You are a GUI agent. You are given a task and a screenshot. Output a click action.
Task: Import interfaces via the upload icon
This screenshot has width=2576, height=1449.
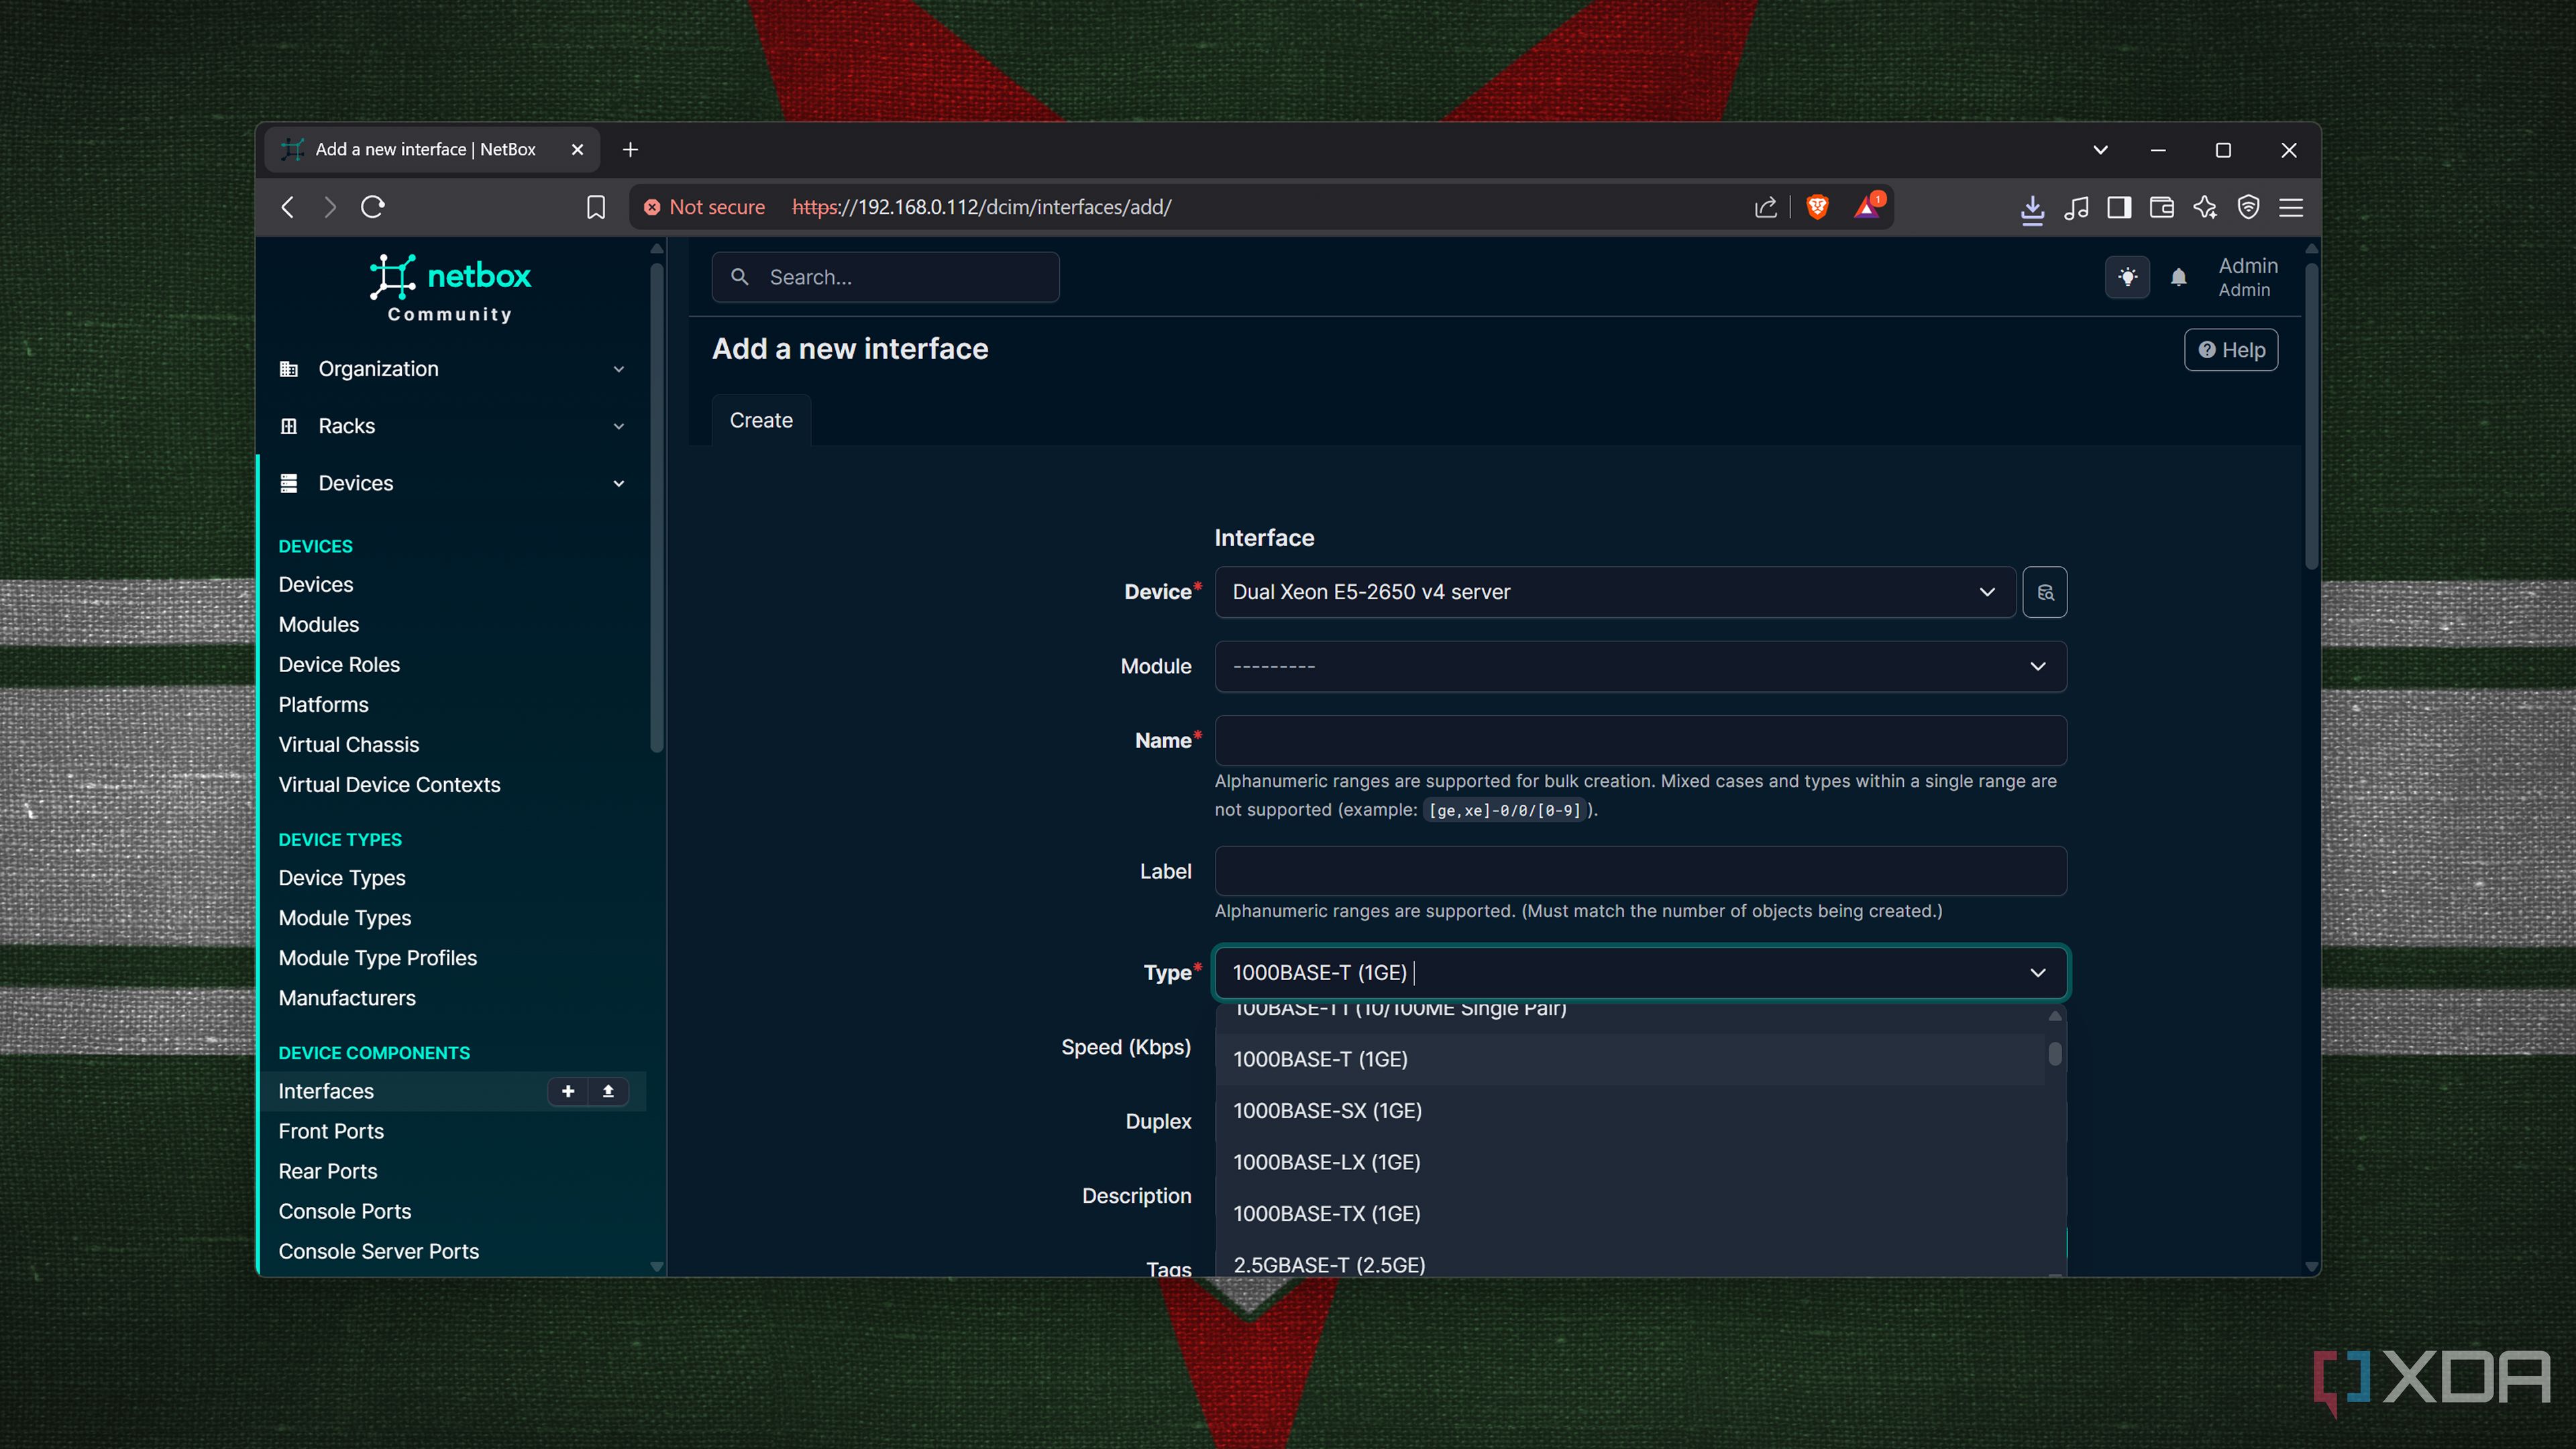(608, 1091)
